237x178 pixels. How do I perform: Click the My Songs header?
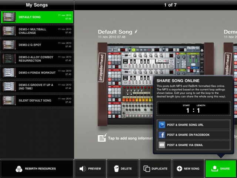click(x=37, y=5)
